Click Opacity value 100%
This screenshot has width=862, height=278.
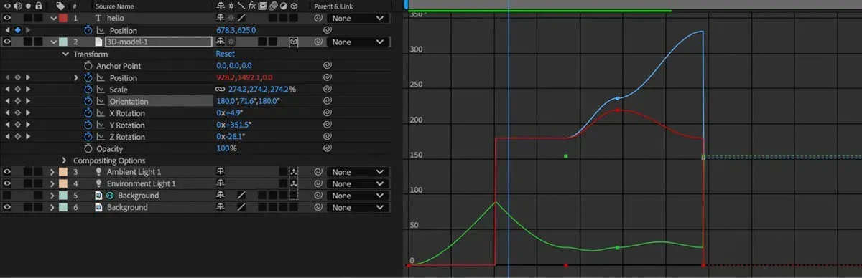226,148
